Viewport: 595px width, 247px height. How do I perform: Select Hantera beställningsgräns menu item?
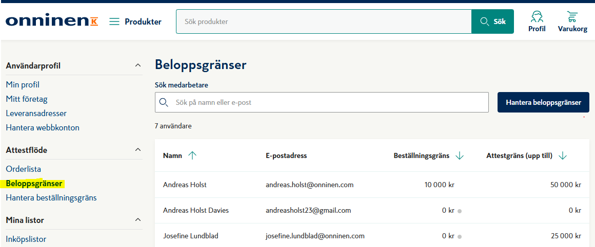pos(51,197)
